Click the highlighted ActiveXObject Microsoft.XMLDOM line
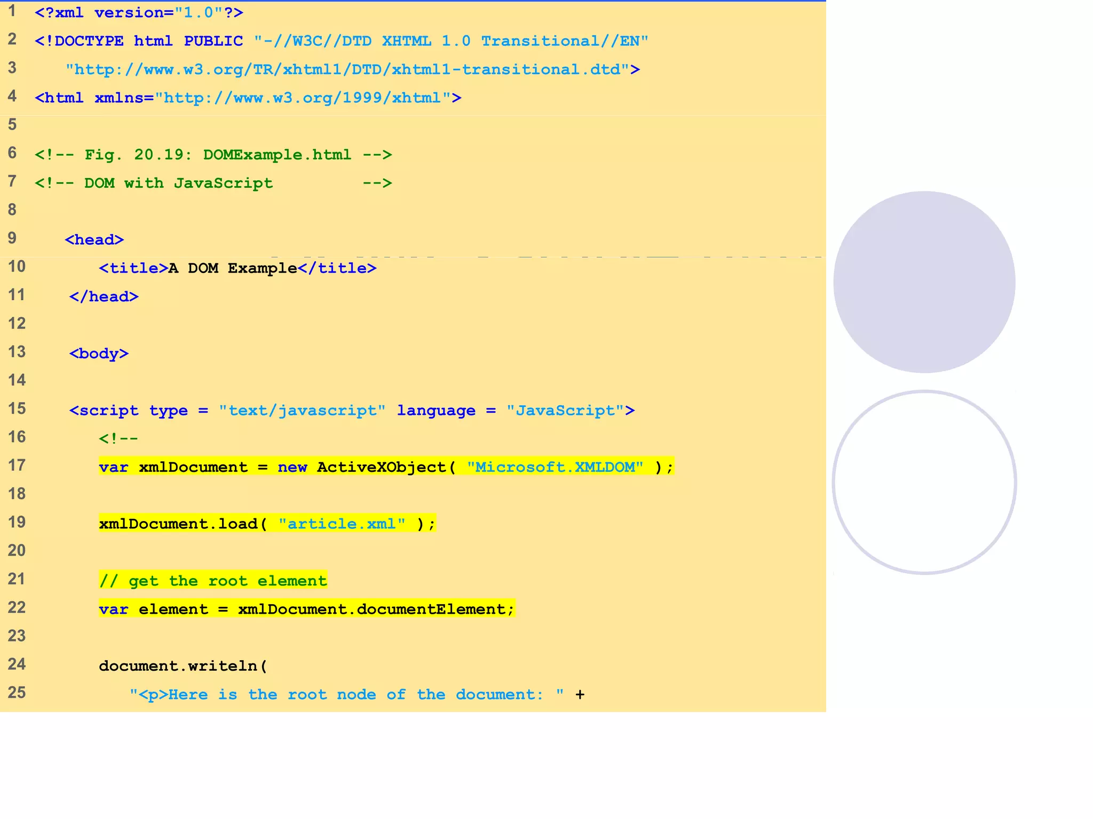 coord(386,467)
